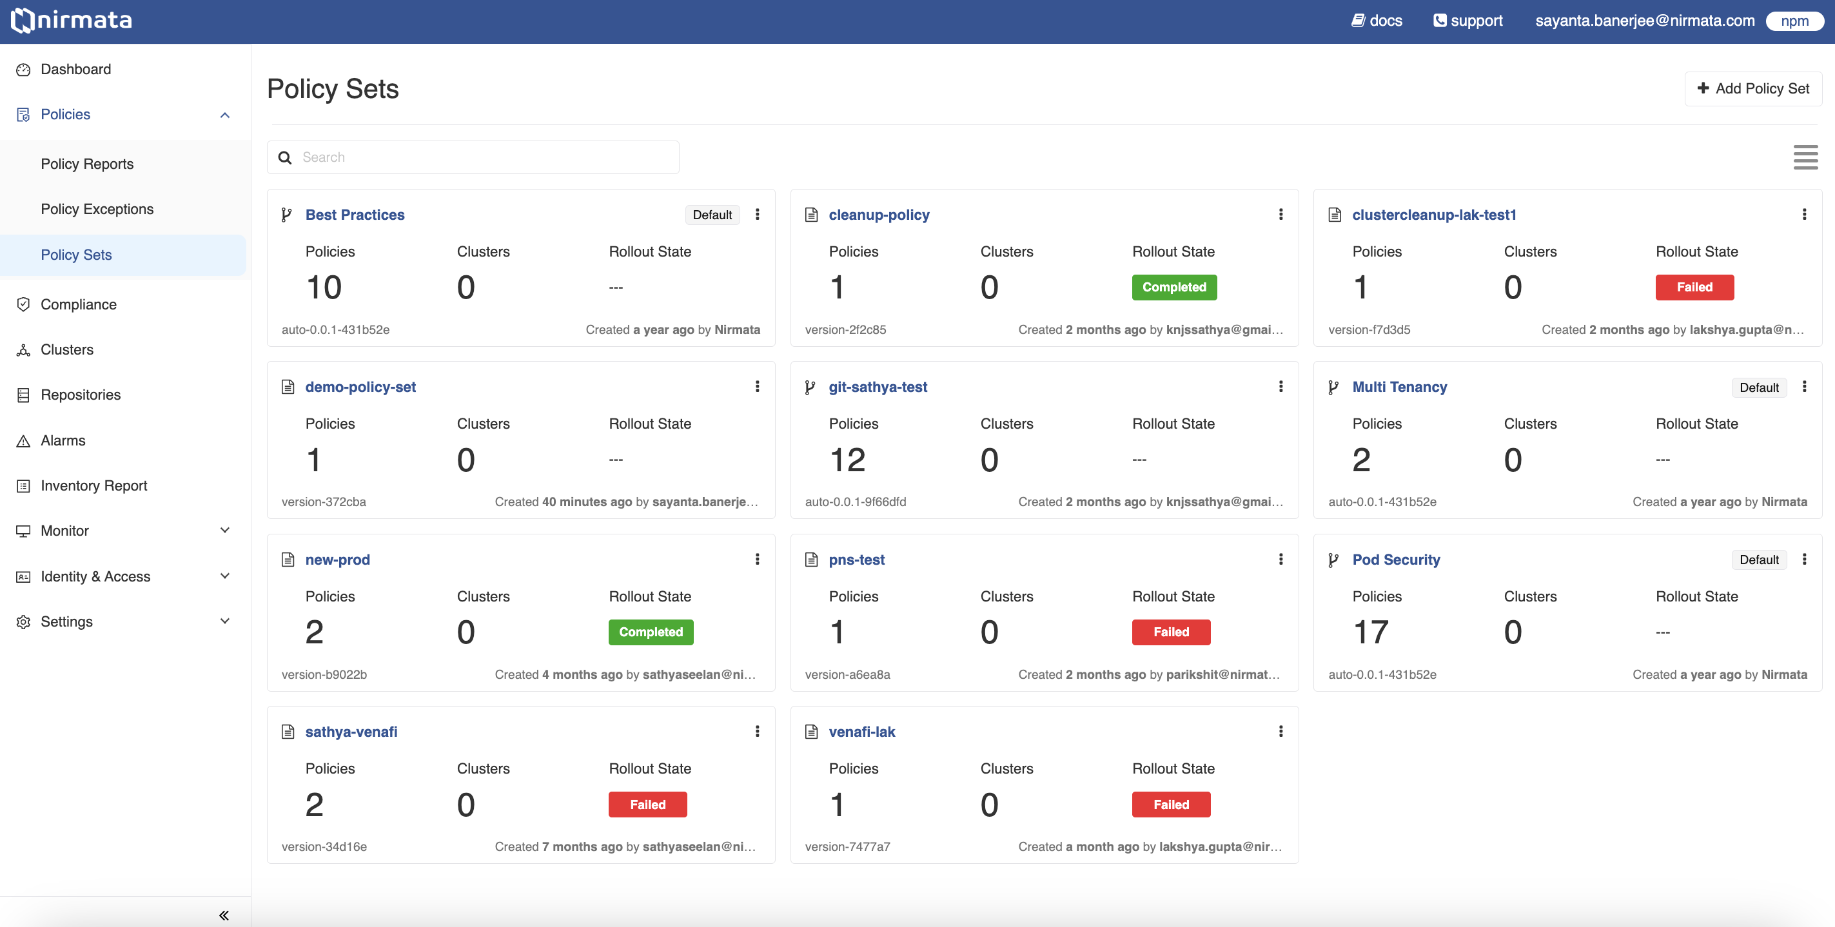
Task: Open kebab menu for git-sathya-test card
Action: pos(1281,387)
